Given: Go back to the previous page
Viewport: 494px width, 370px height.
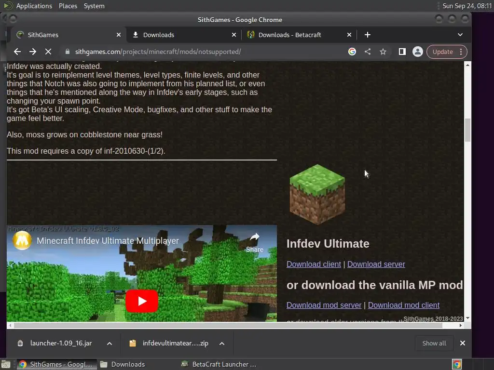Looking at the screenshot, I should tap(17, 52).
